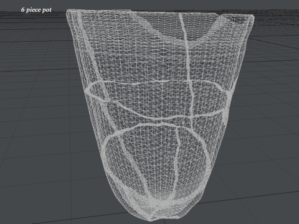Screen dimensions: 299x224
Task: Pick the front ring seam at pot's middle
Action: (158, 115)
